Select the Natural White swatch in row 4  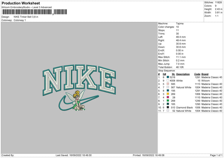(168, 87)
